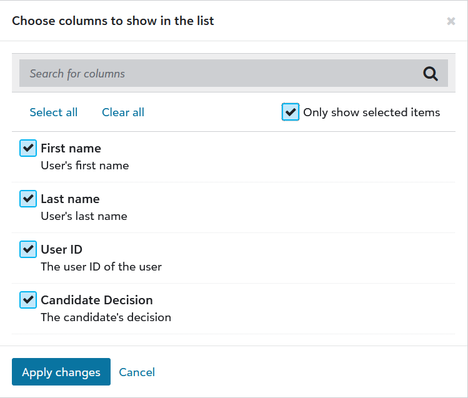Close the column chooser dialog

tap(451, 21)
